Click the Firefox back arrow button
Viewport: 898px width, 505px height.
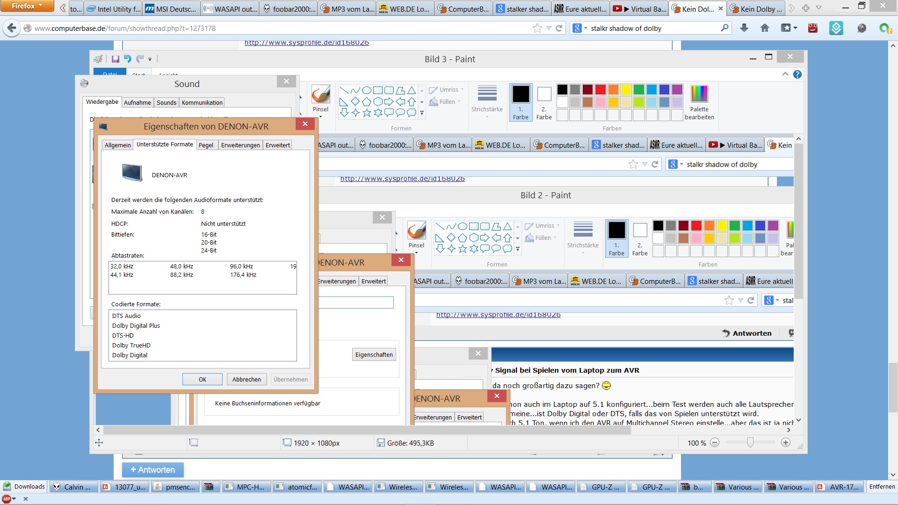pos(12,28)
